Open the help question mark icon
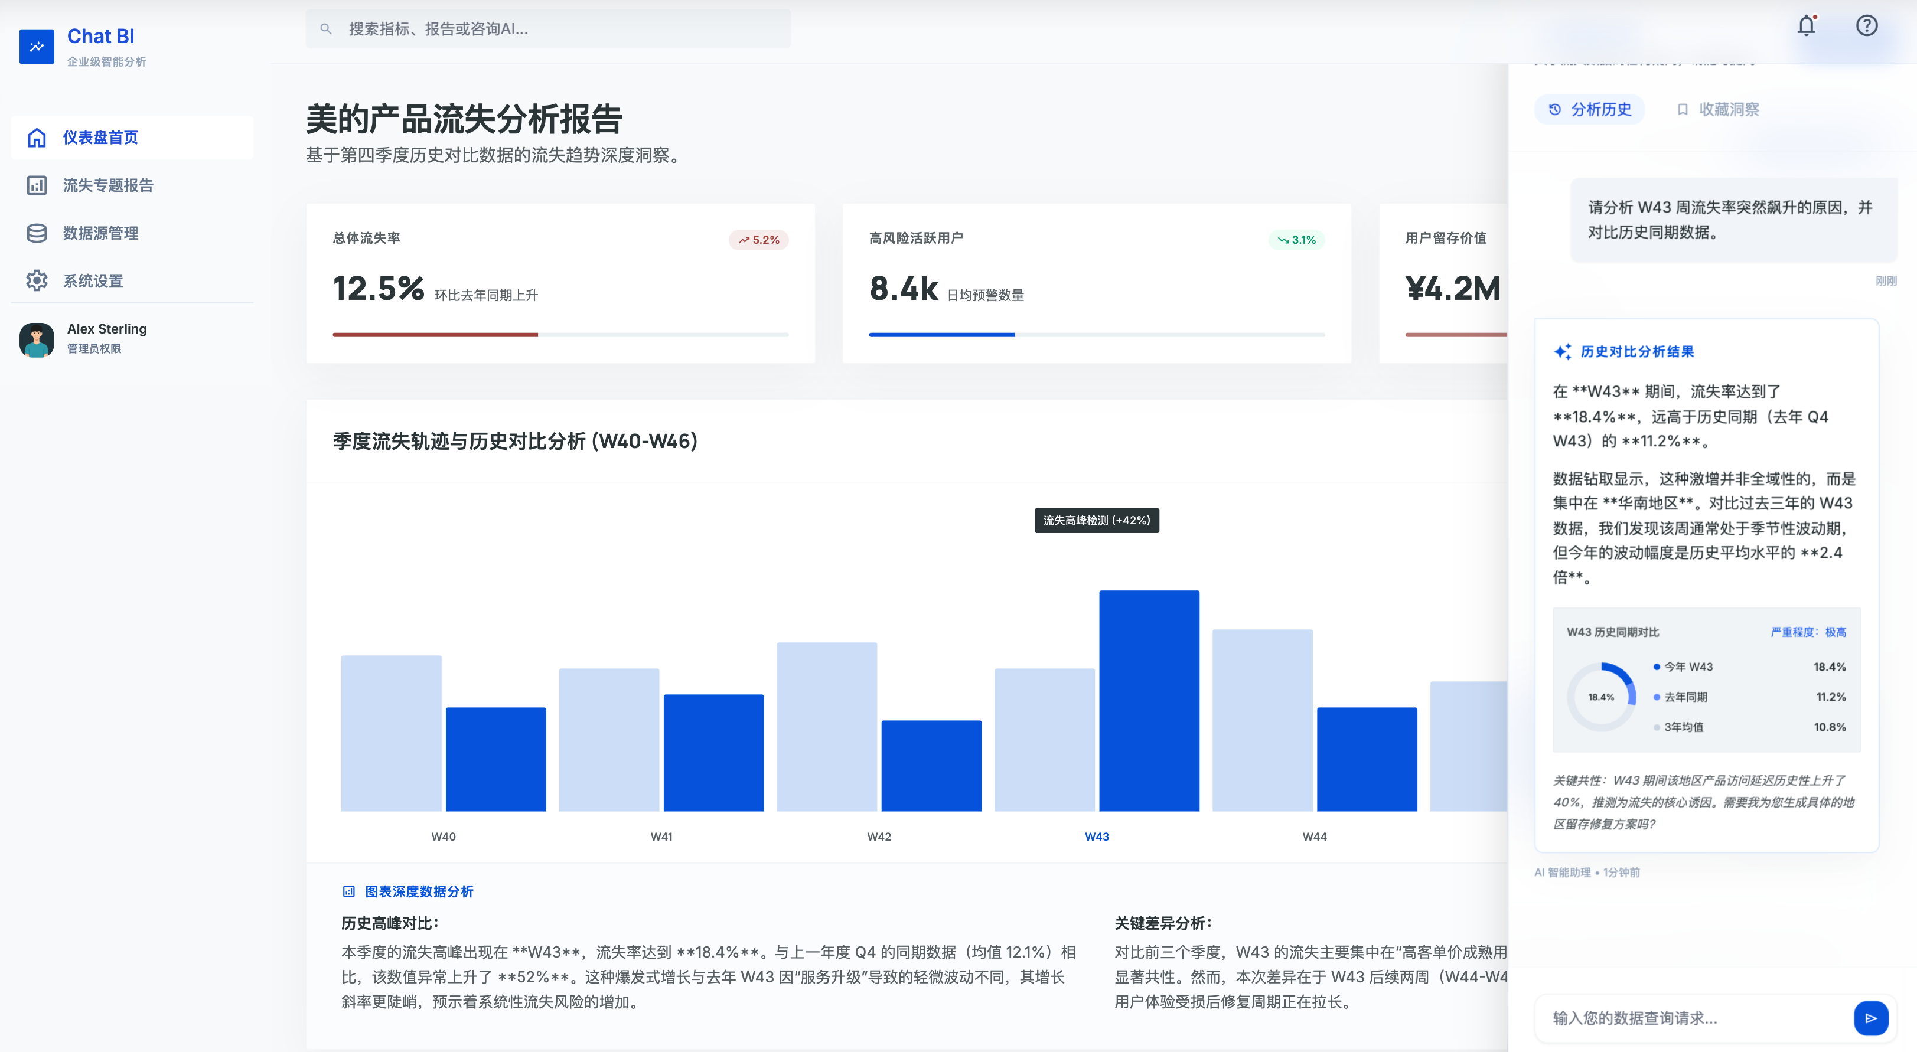1917x1052 pixels. coord(1866,25)
